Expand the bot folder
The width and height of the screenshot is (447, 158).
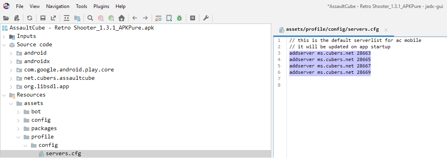tap(18, 112)
